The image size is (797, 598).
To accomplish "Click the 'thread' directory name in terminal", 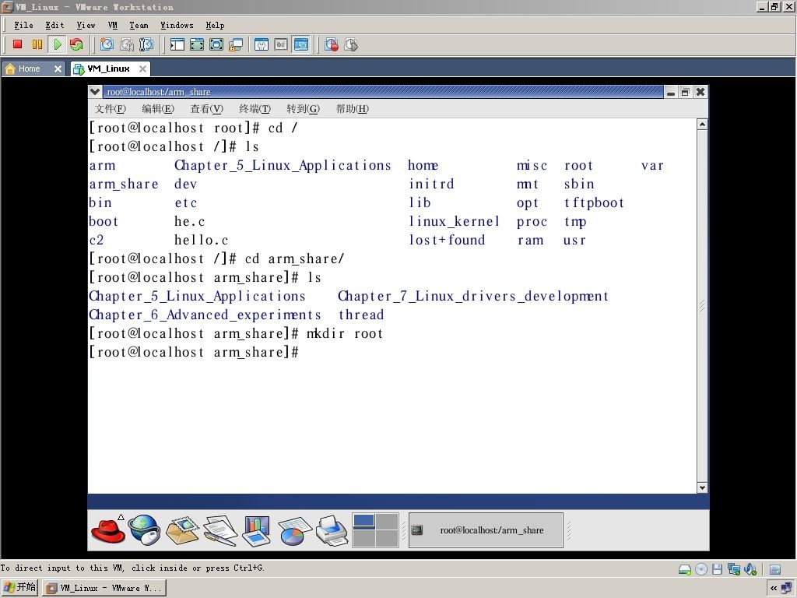I will coord(361,315).
